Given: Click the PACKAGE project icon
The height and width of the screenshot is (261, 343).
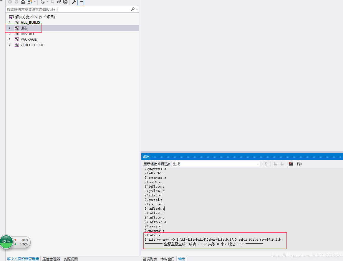Looking at the screenshot, I should (x=16, y=39).
